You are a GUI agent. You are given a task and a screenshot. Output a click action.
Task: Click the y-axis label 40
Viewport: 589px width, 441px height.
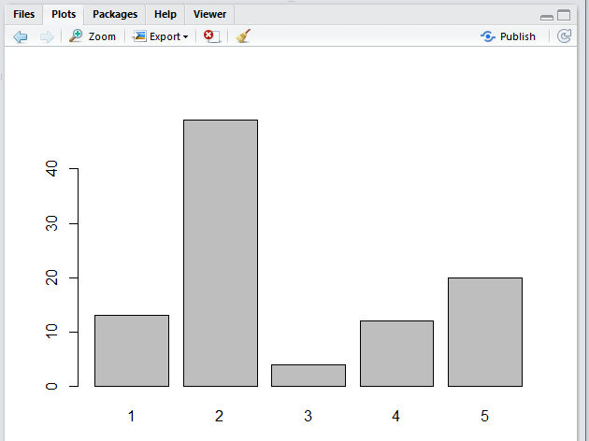coord(51,168)
